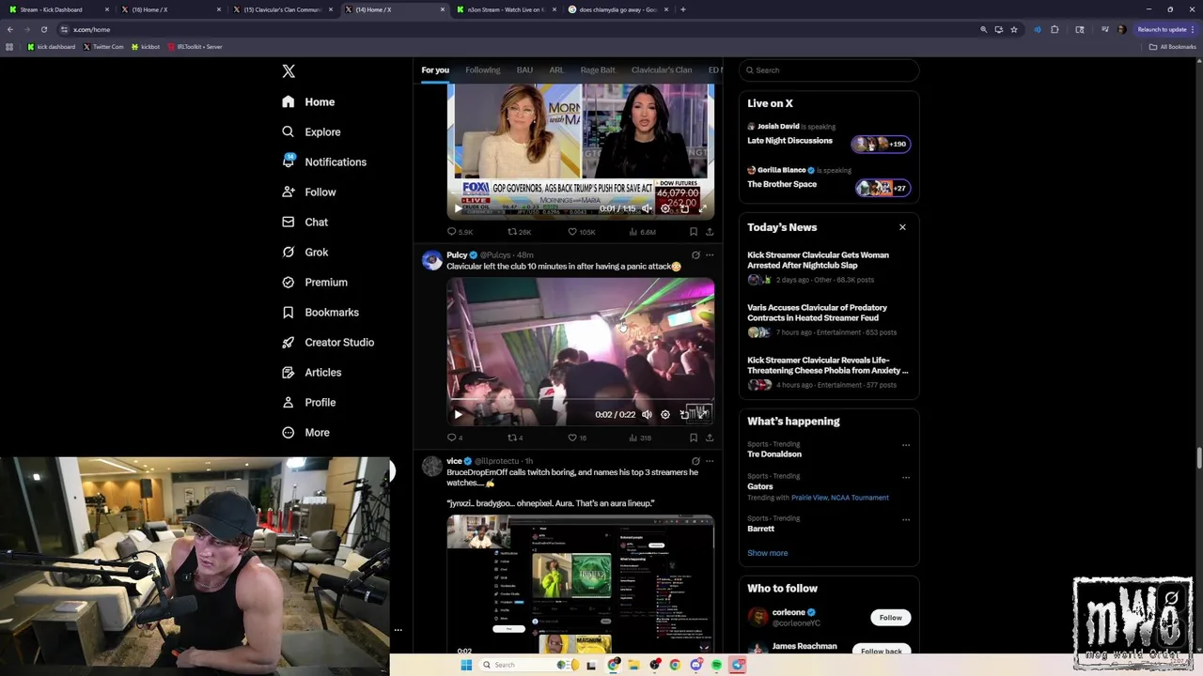Open Discord from the Windows taskbar
1203x676 pixels.
click(x=695, y=665)
